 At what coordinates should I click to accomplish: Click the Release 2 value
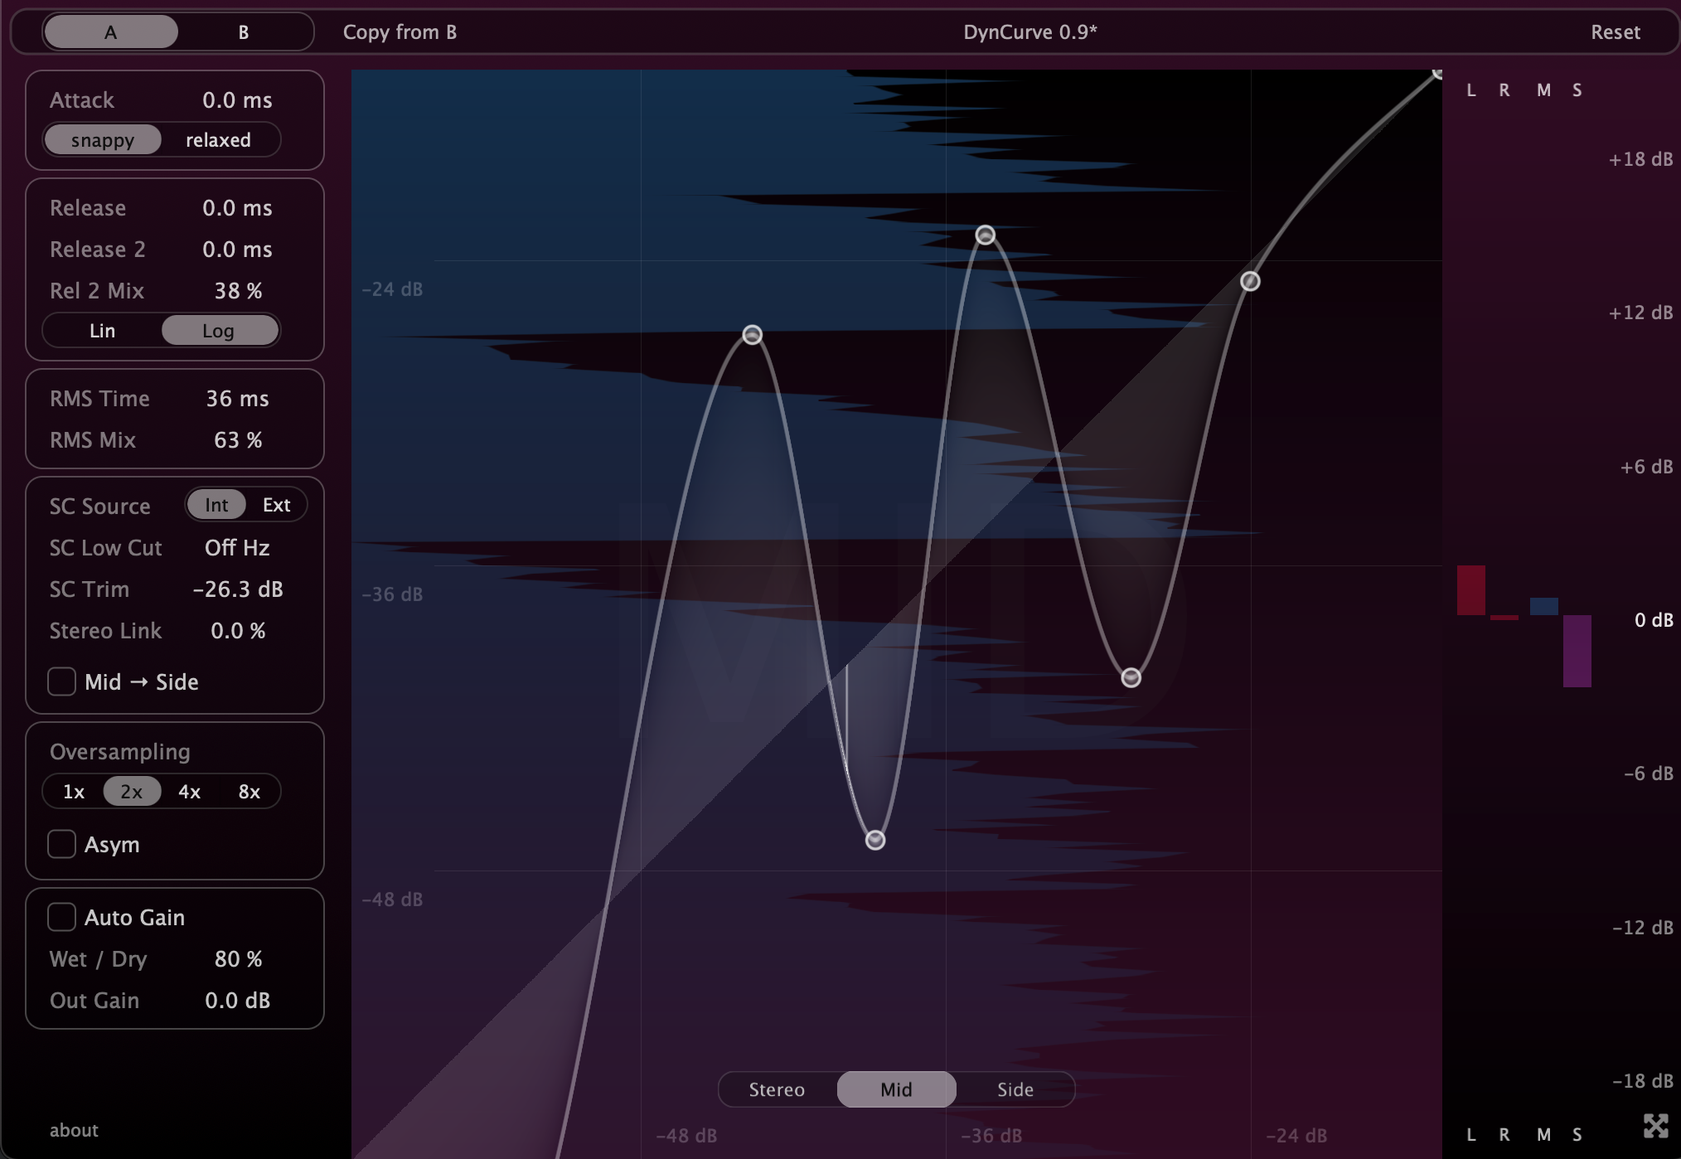[237, 250]
